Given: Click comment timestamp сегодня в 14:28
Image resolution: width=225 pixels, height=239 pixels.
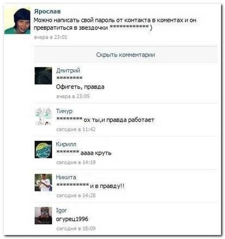Looking at the screenshot, I should pyautogui.click(x=76, y=195).
